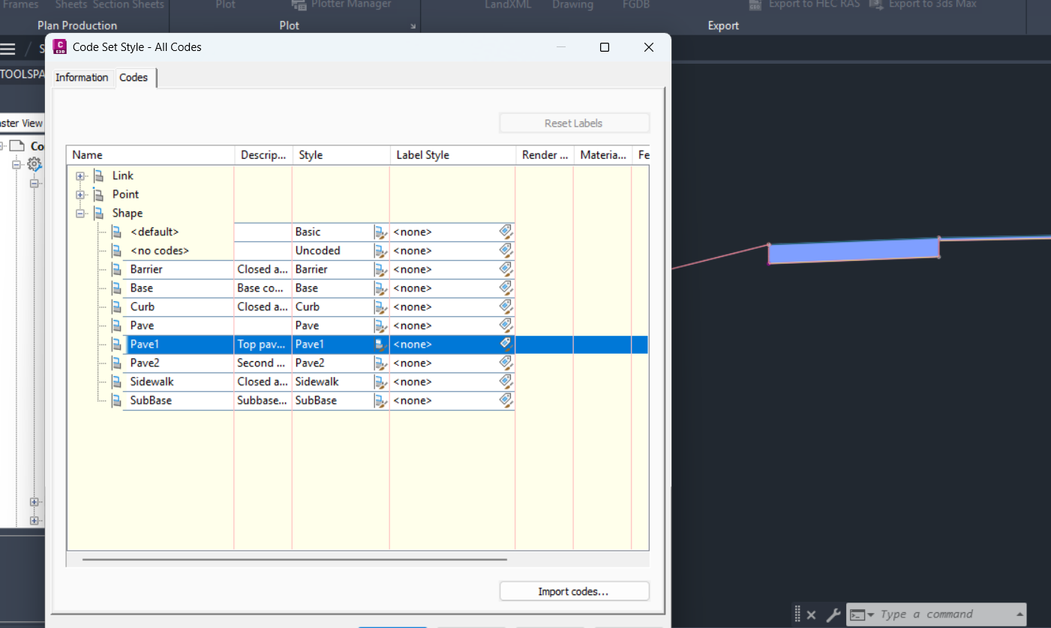1051x628 pixels.
Task: Click the LandXML ribbon item
Action: tap(508, 4)
